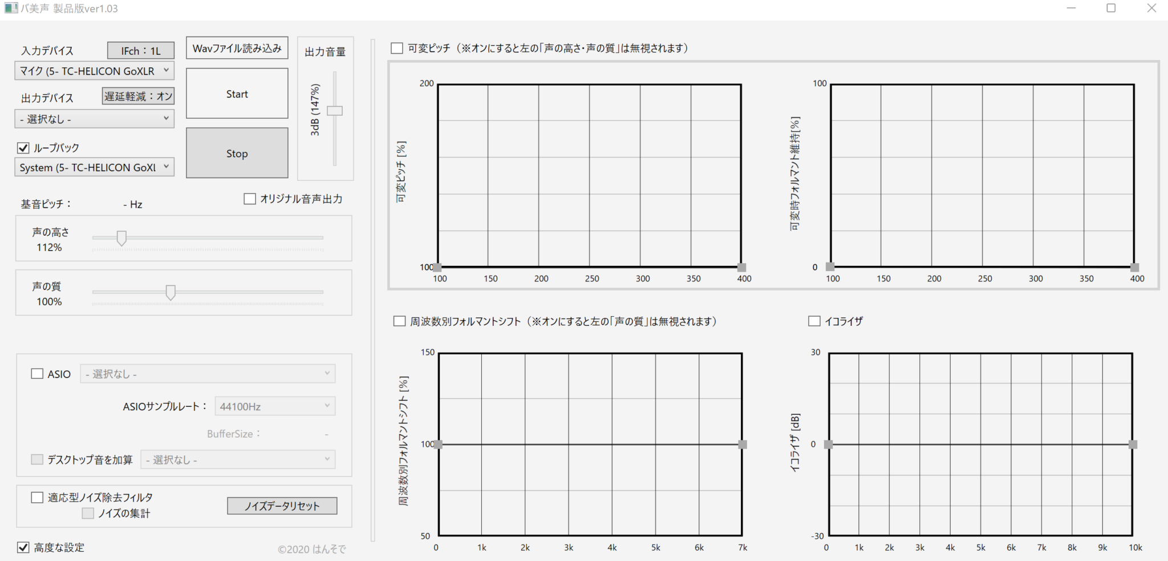Toggle the 遅延軽減：オン button

(138, 96)
